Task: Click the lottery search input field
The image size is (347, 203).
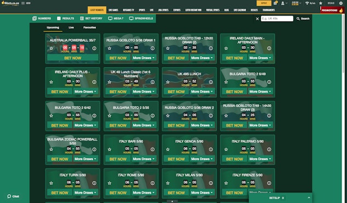Action: point(277,19)
